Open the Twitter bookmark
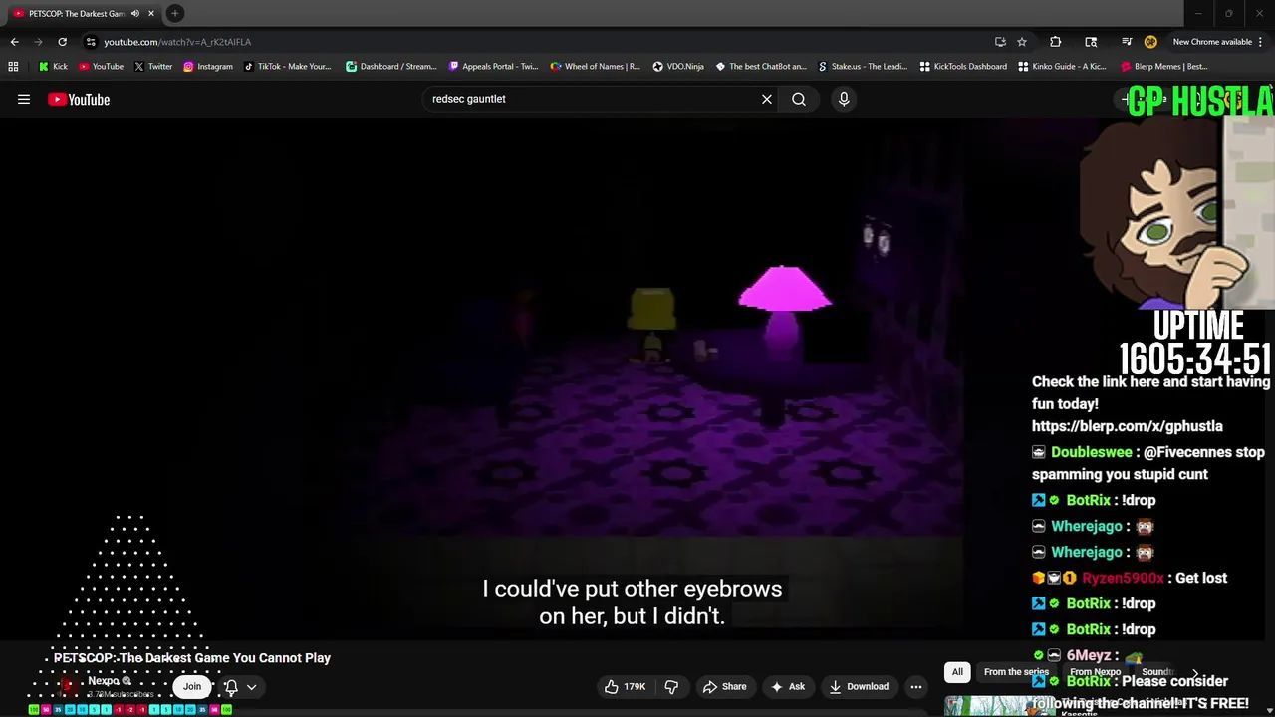The width and height of the screenshot is (1275, 717). tap(152, 67)
